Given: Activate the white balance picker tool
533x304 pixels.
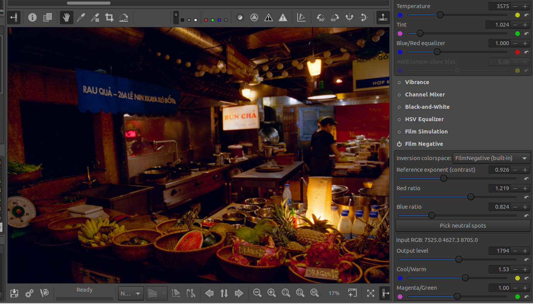Looking at the screenshot, I should (x=81, y=17).
